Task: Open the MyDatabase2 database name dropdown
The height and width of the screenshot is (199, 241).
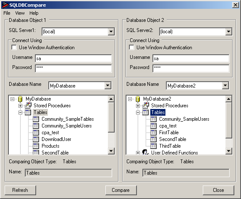Action: click(x=225, y=85)
